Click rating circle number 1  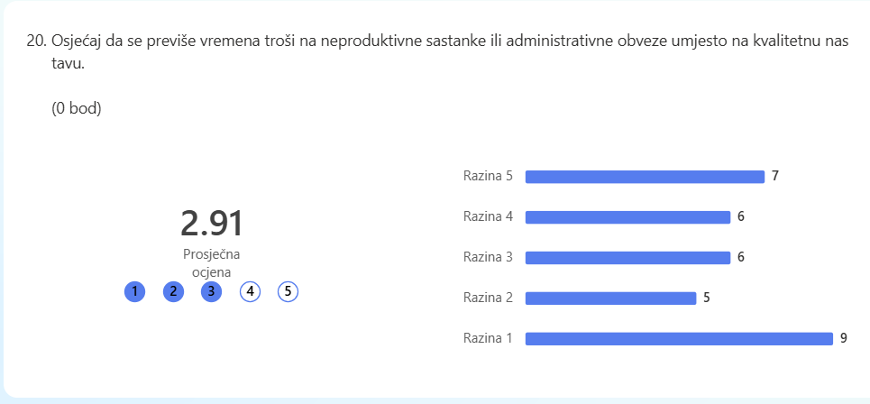coord(135,291)
